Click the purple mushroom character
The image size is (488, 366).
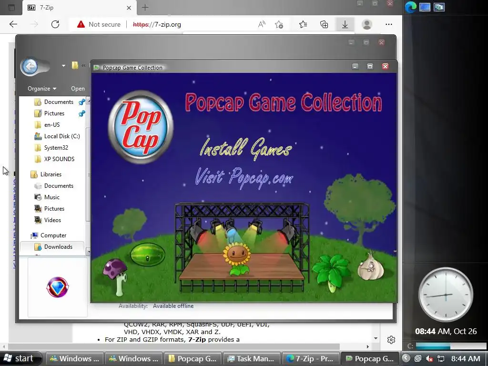click(x=116, y=278)
